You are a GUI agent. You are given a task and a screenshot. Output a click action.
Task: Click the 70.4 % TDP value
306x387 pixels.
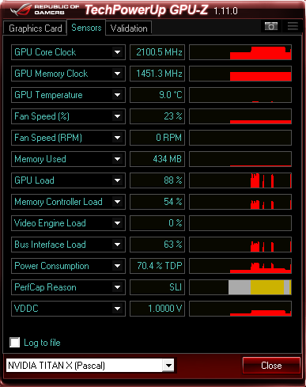[x=157, y=266]
